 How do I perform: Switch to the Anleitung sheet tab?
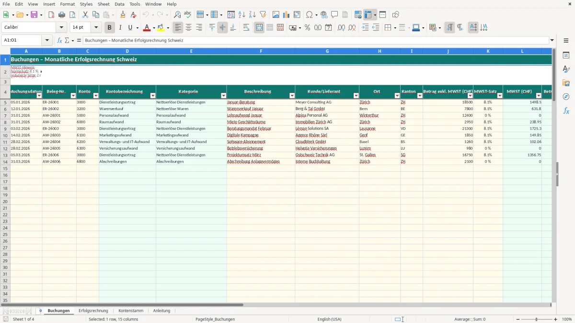click(161, 311)
